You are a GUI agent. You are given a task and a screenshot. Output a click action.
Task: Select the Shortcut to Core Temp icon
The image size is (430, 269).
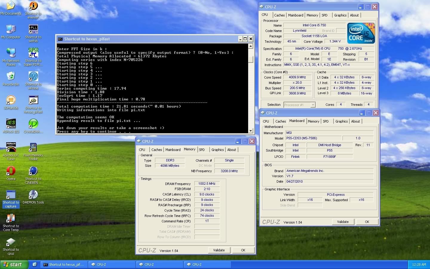click(x=11, y=218)
